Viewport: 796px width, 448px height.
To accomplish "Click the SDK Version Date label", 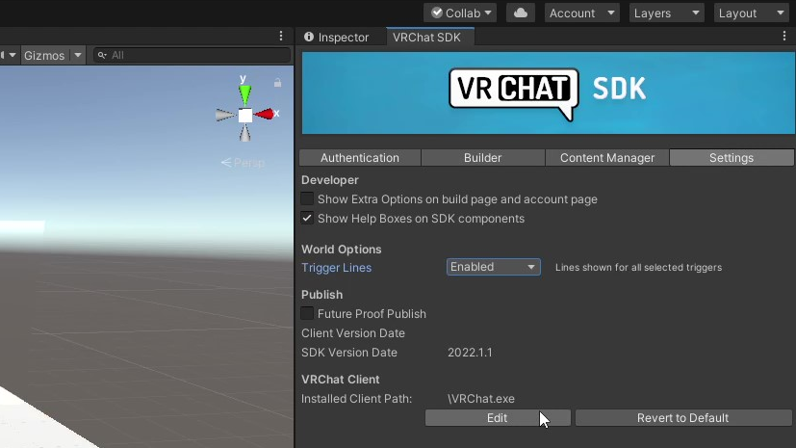I will (x=349, y=353).
